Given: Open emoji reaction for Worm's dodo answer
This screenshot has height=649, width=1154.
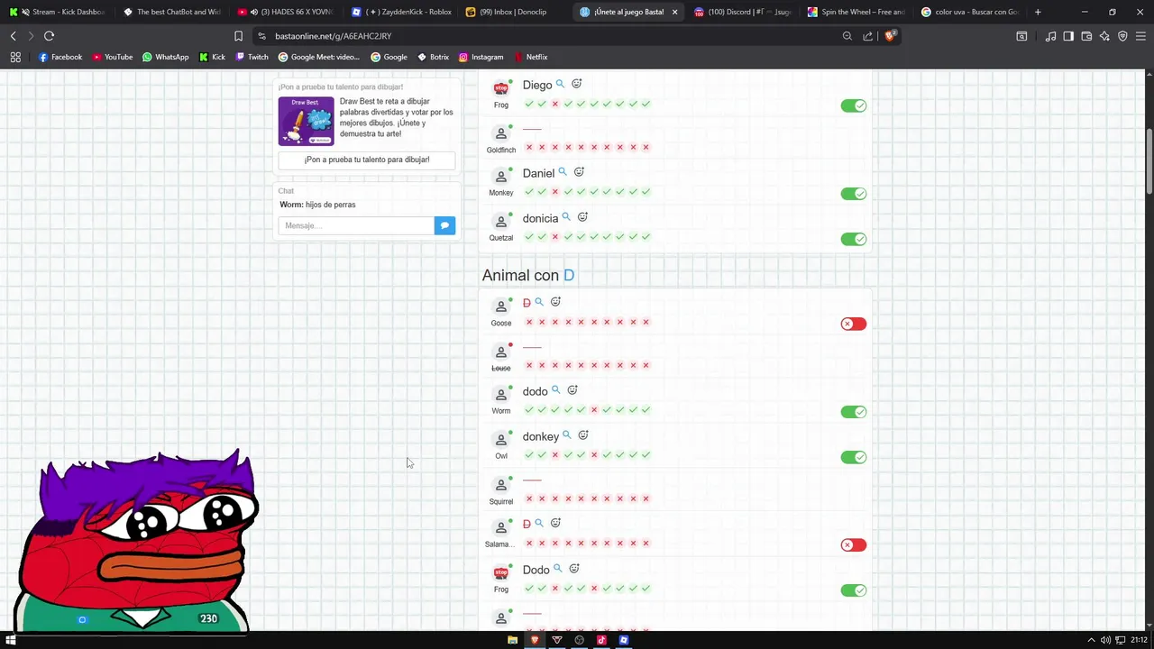Looking at the screenshot, I should point(572,390).
